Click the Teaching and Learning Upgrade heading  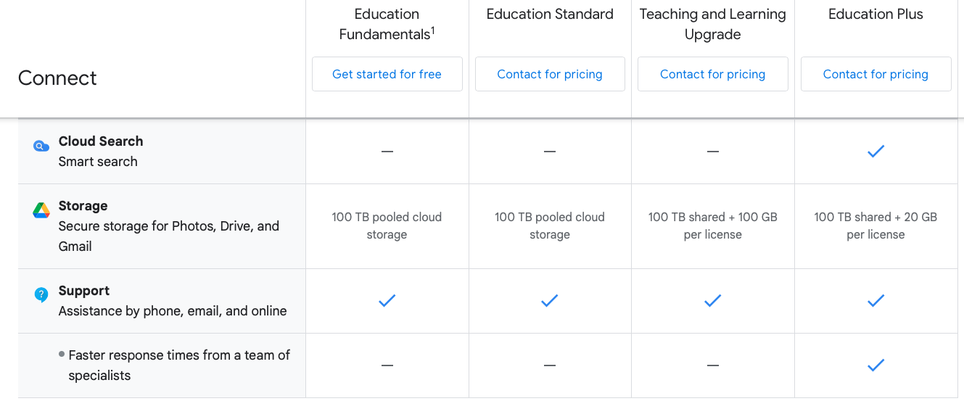coord(712,24)
